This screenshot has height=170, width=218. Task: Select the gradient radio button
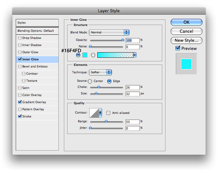point(93,55)
